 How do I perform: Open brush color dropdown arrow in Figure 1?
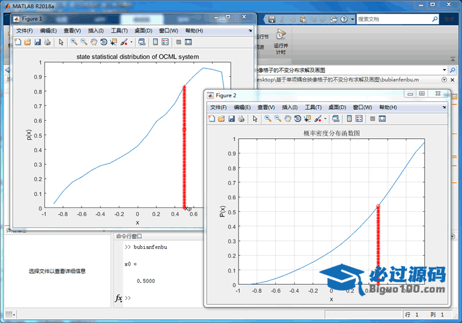coord(131,42)
